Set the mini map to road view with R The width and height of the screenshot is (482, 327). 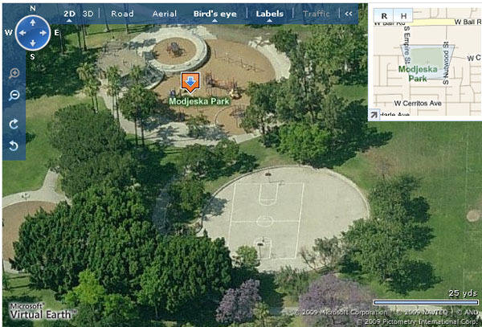(x=384, y=16)
